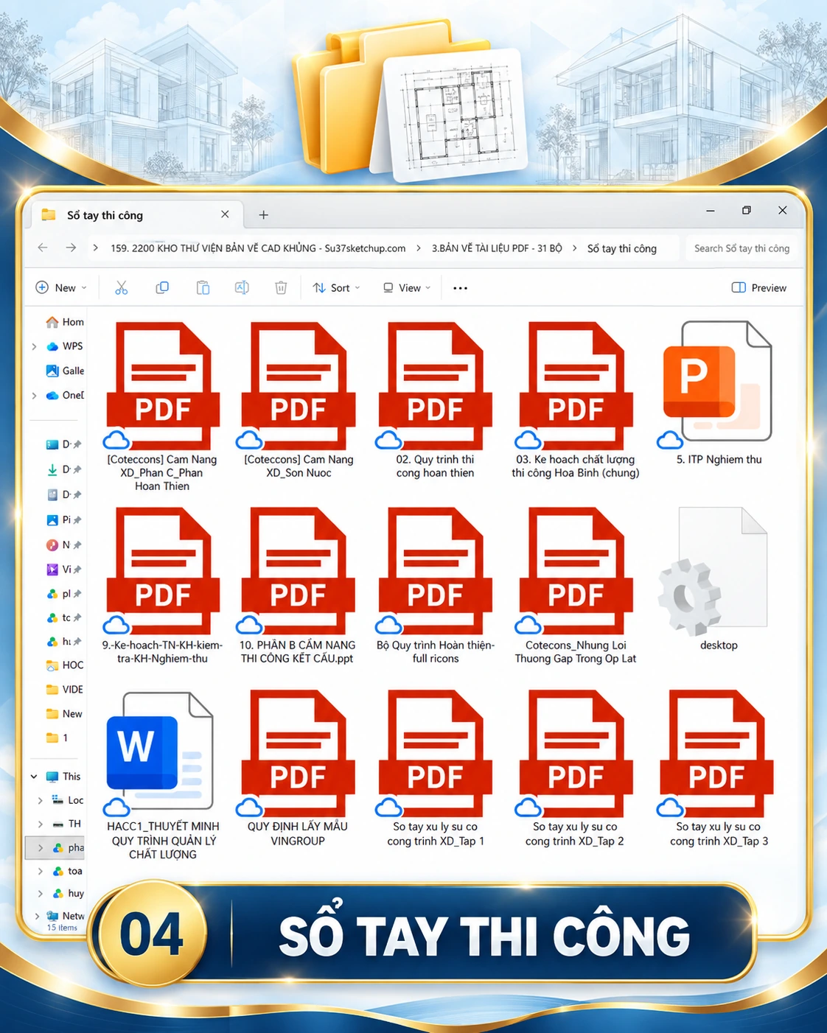This screenshot has height=1033, width=827.
Task: Expand the toa drive tree node
Action: coord(40,871)
